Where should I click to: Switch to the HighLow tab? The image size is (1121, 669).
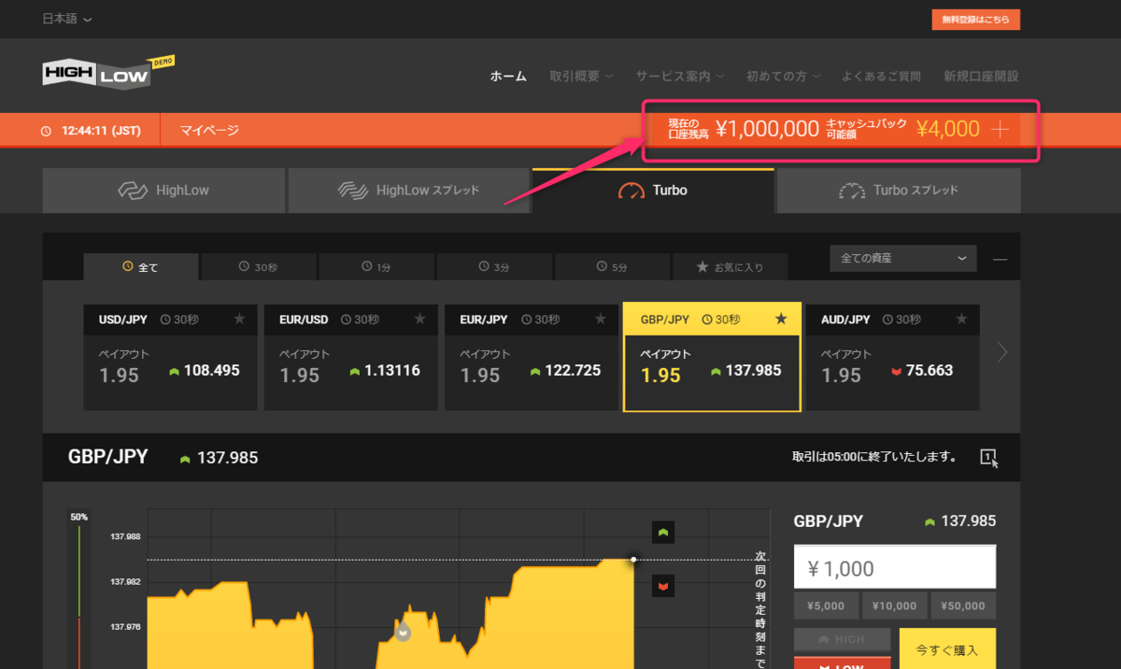click(x=163, y=191)
